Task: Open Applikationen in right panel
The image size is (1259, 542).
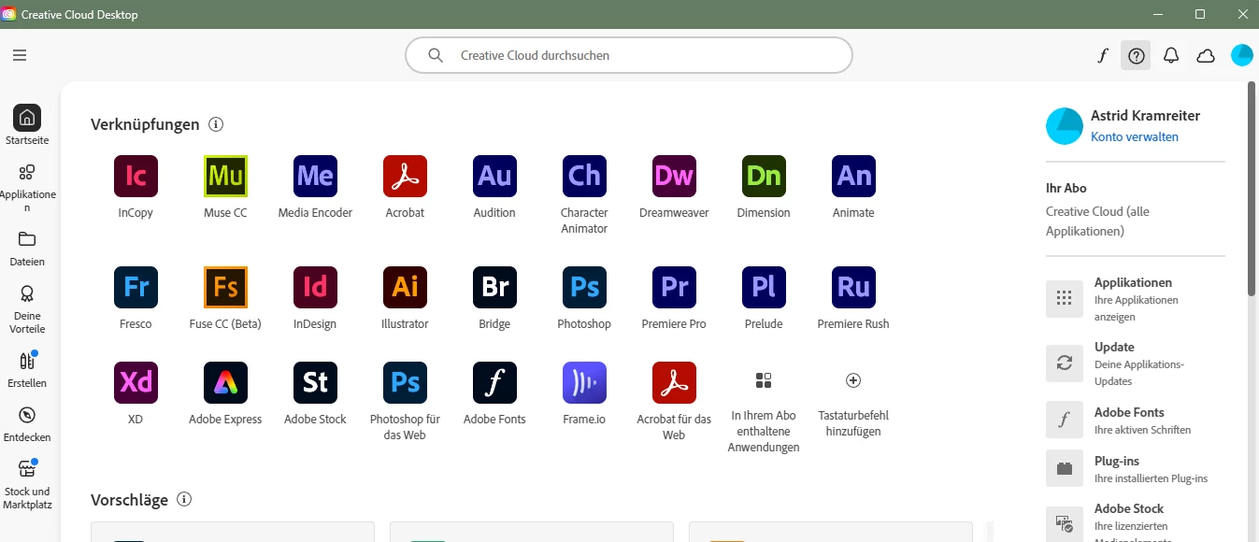Action: point(1135,299)
